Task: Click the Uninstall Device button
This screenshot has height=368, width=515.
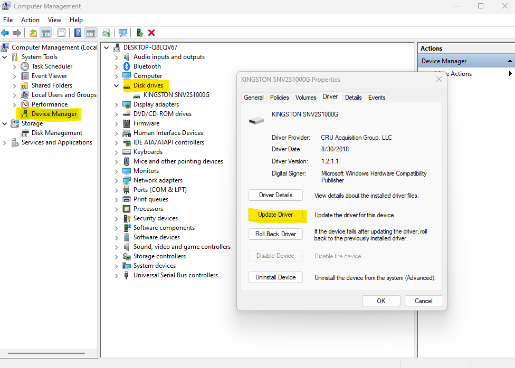Action: (275, 277)
